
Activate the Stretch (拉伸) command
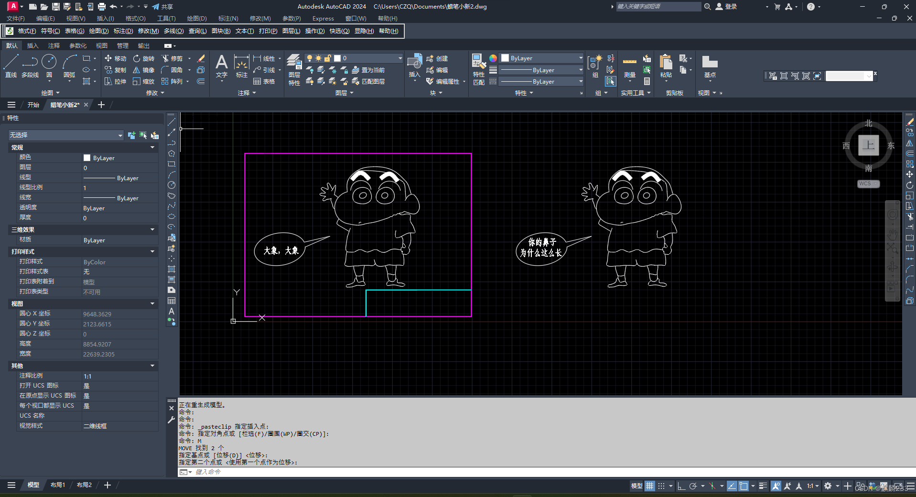coord(115,81)
